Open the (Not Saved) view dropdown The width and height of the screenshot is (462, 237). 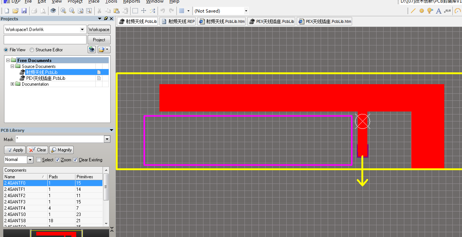246,11
